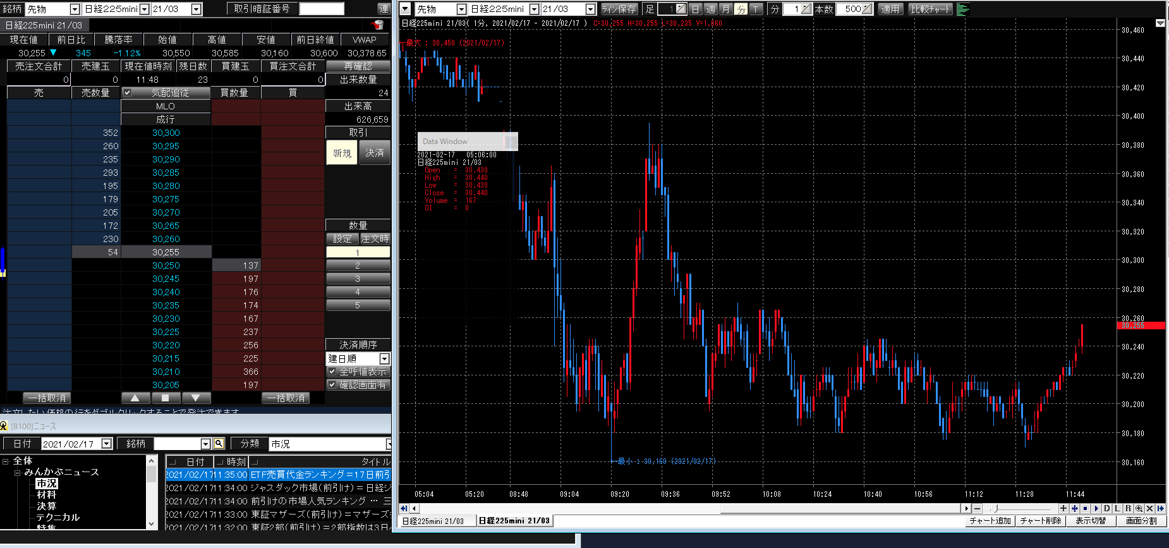The height and width of the screenshot is (548, 1169).
Task: Click the チャート追加 button
Action: pos(990,521)
